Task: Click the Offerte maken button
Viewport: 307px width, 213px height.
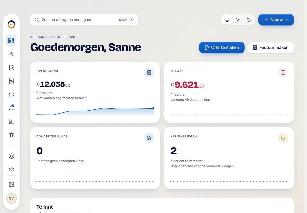Action: tap(222, 48)
